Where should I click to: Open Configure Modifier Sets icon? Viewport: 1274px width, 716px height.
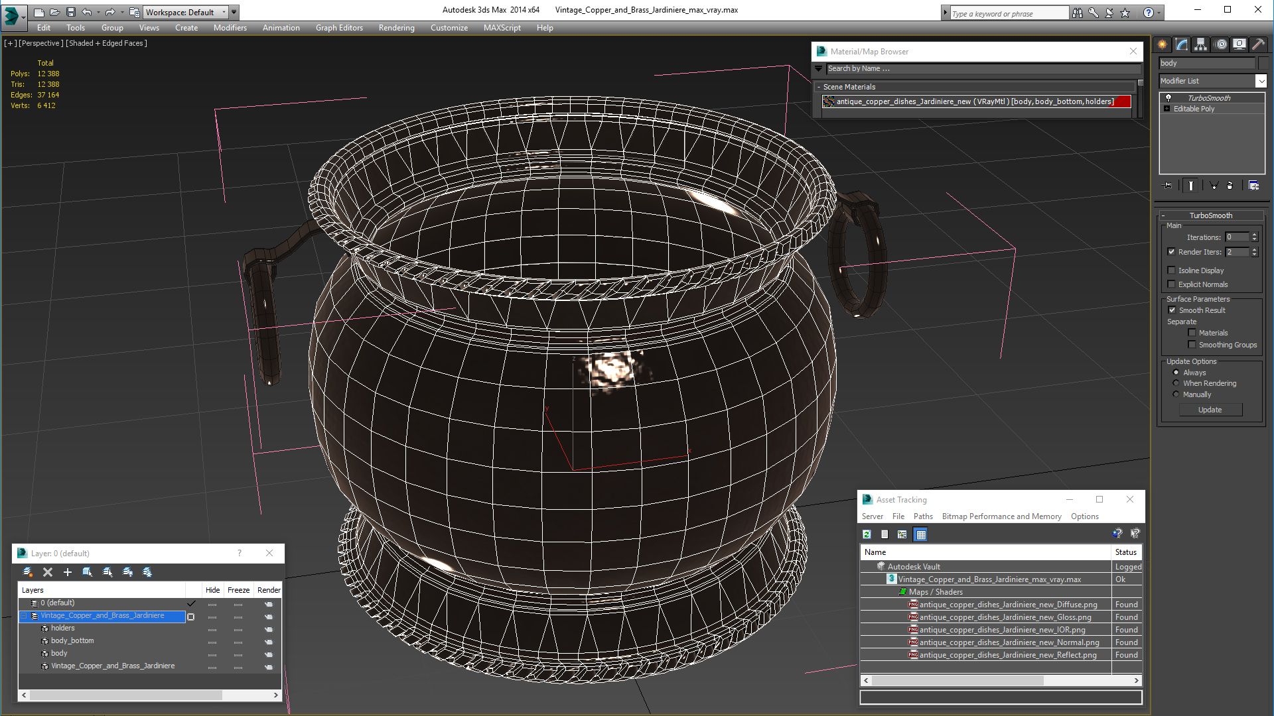click(x=1253, y=186)
